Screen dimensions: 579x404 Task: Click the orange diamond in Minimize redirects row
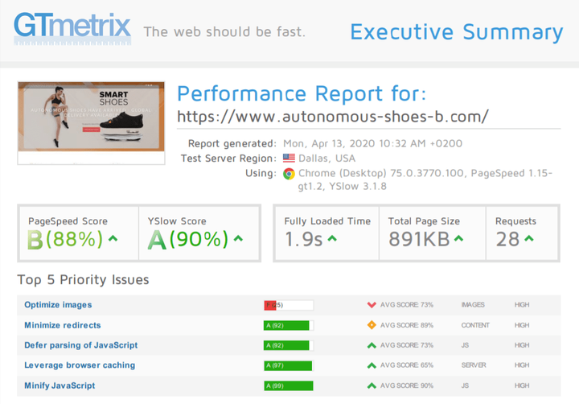point(372,325)
